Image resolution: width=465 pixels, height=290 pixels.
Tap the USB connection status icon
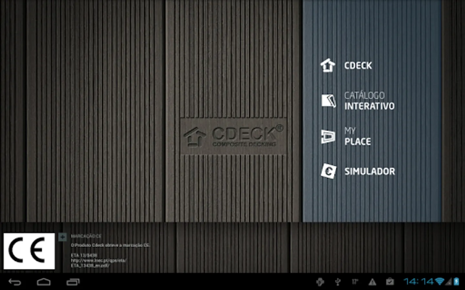coord(338,282)
